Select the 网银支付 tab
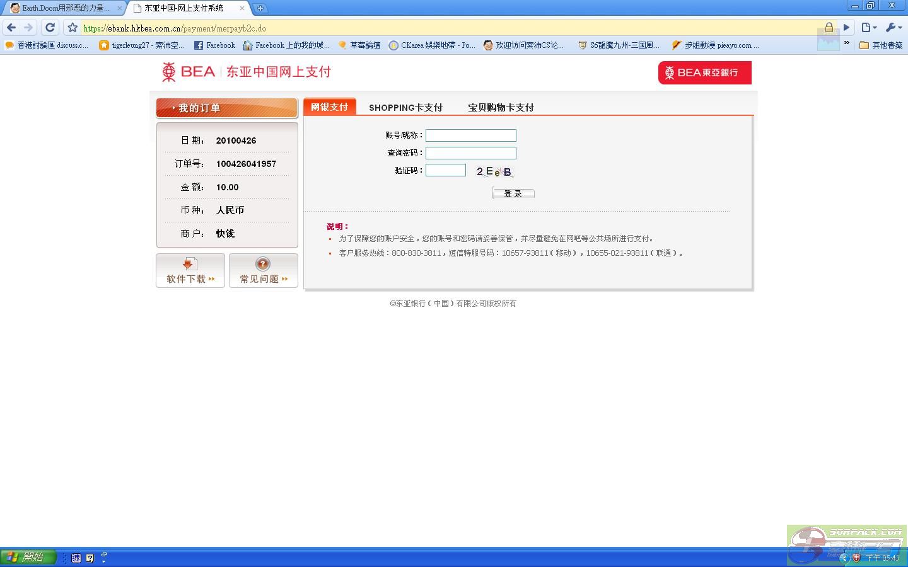 (x=329, y=107)
